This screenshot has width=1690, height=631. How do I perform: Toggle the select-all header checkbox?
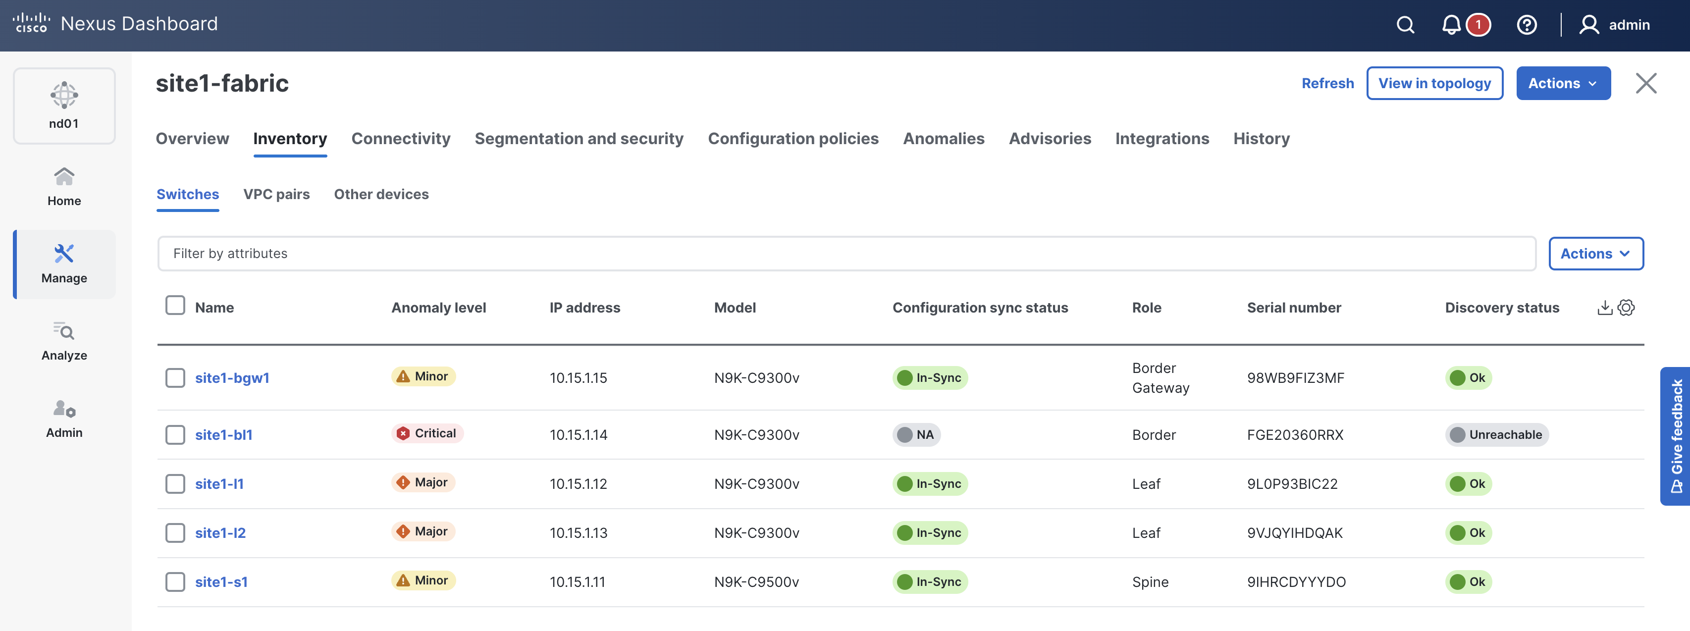point(175,306)
